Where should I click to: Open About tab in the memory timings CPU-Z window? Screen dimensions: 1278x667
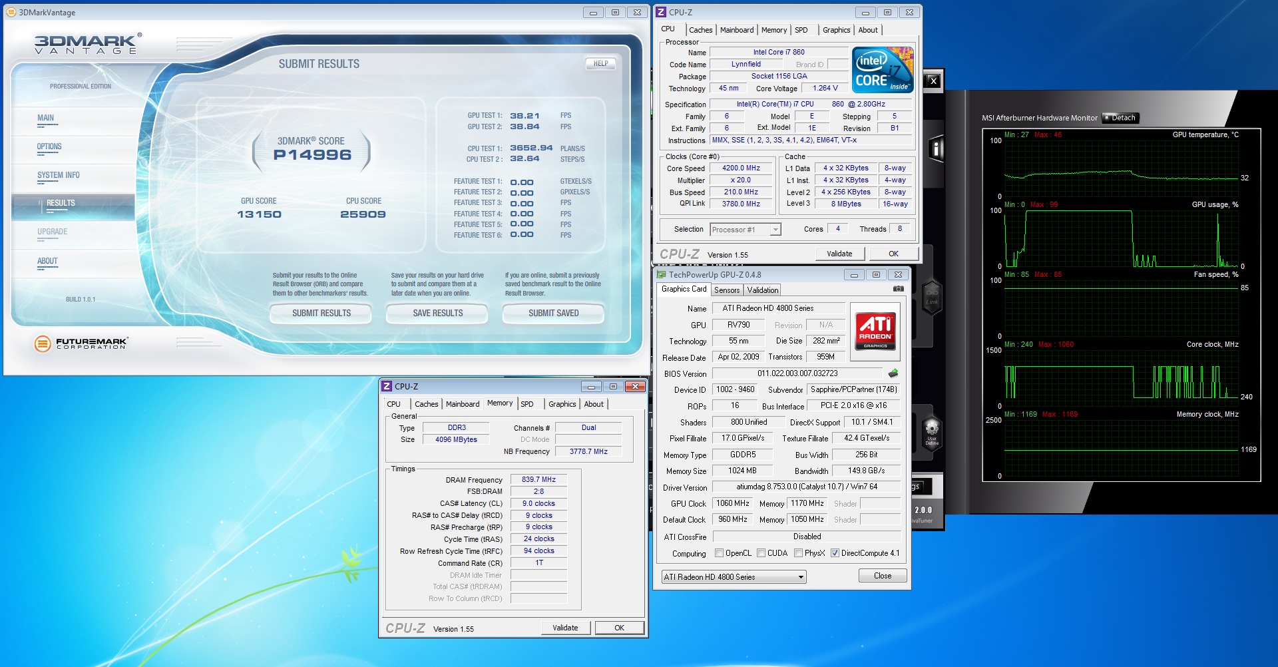[594, 404]
